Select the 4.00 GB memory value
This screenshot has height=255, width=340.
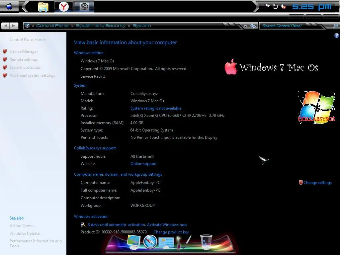click(137, 123)
